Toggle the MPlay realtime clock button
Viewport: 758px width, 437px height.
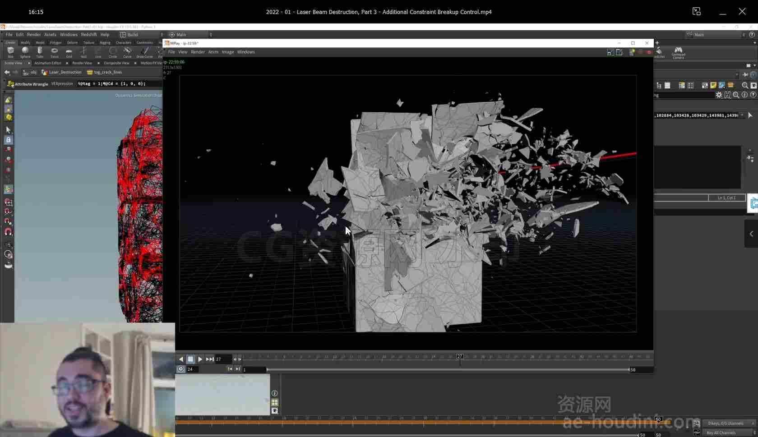click(x=181, y=369)
